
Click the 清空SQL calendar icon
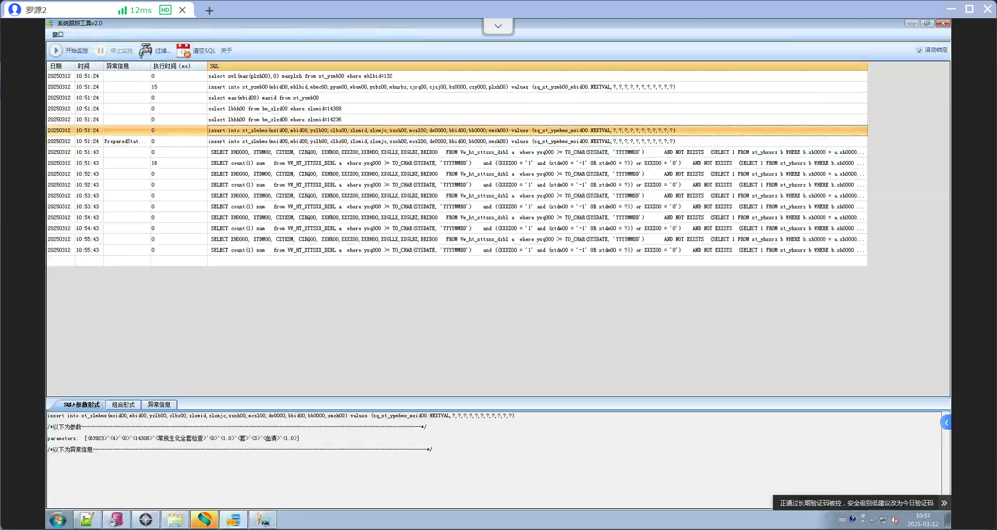(183, 50)
